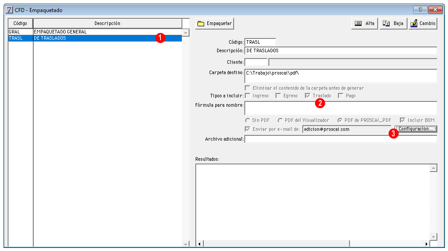This screenshot has height=251, width=448.
Task: Click the Cambio edit button
Action: [x=423, y=24]
